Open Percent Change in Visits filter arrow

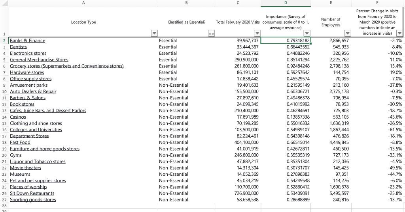point(399,33)
